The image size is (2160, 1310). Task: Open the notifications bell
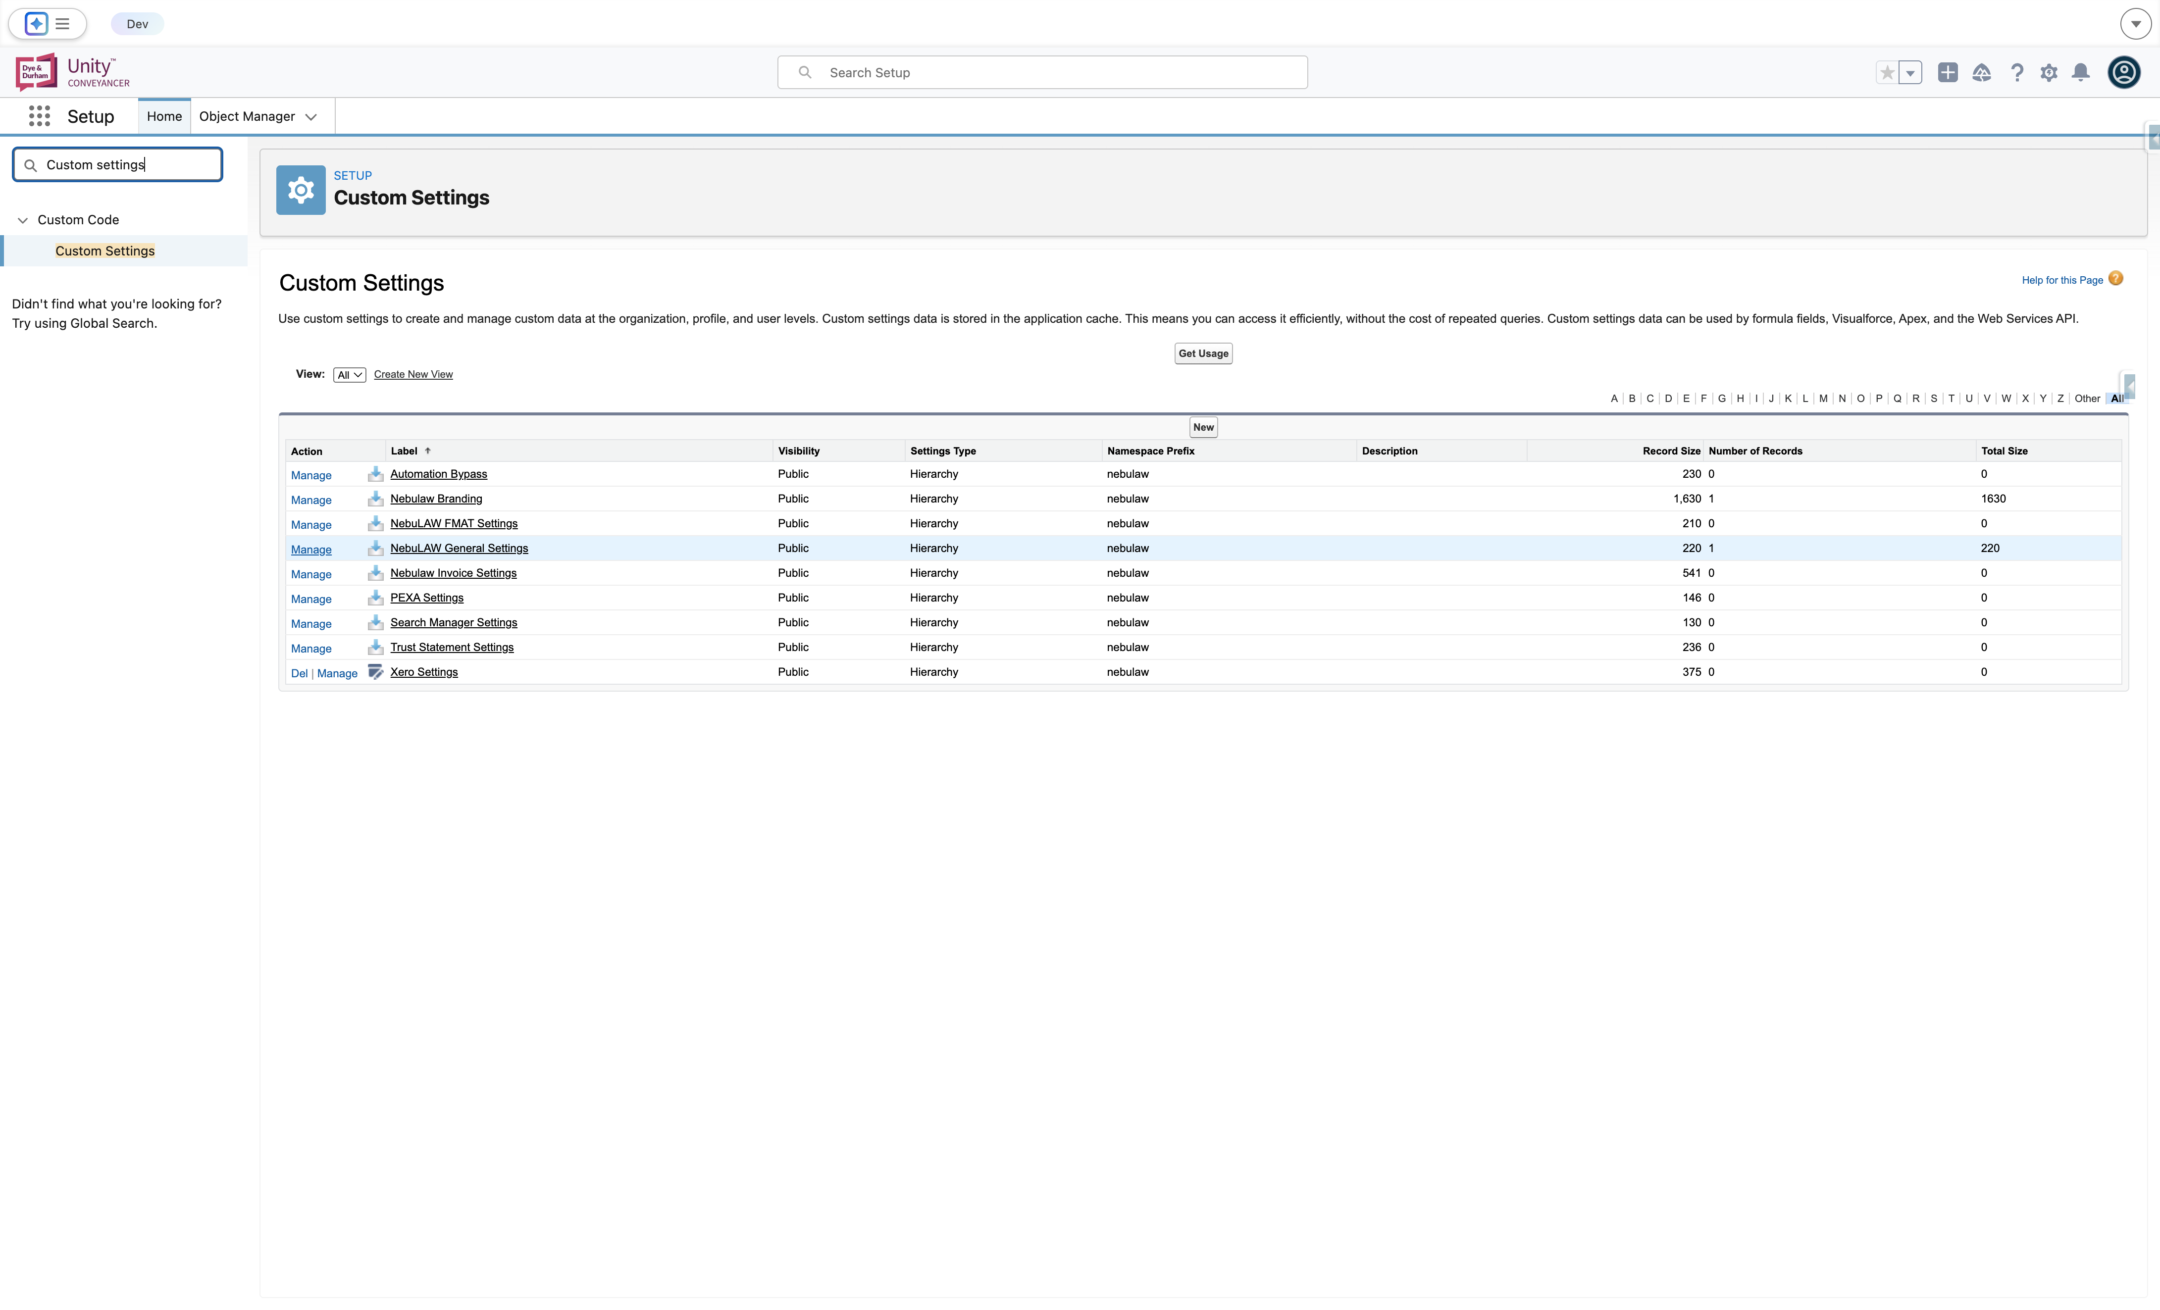[x=2080, y=73]
